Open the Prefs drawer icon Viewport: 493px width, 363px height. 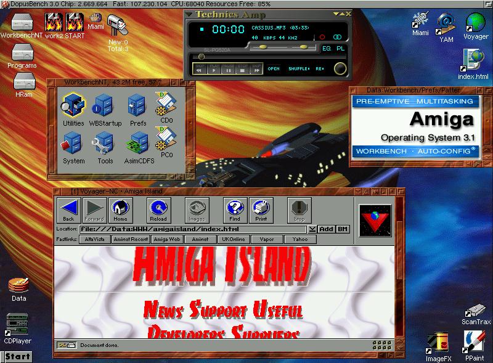[x=137, y=107]
